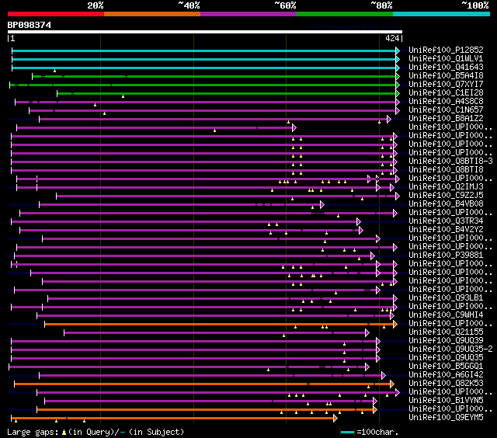
Task: Open the UniRef100_P12852 hit label
Action: (446, 50)
